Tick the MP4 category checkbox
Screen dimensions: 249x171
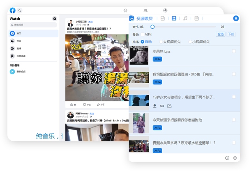click(x=143, y=34)
